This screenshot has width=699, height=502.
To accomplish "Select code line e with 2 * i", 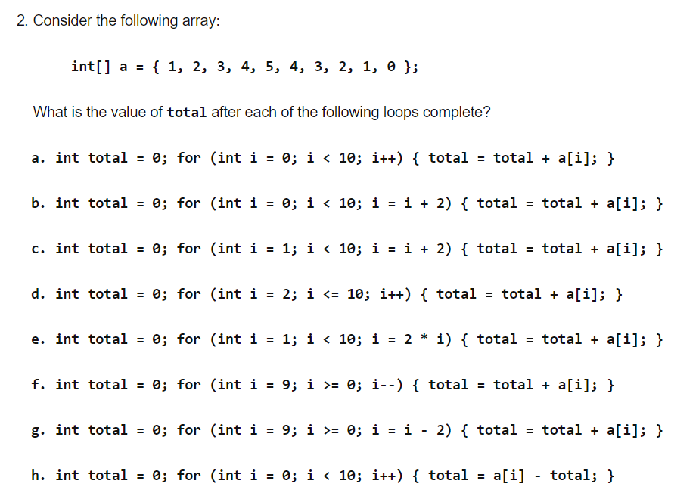I will click(347, 340).
